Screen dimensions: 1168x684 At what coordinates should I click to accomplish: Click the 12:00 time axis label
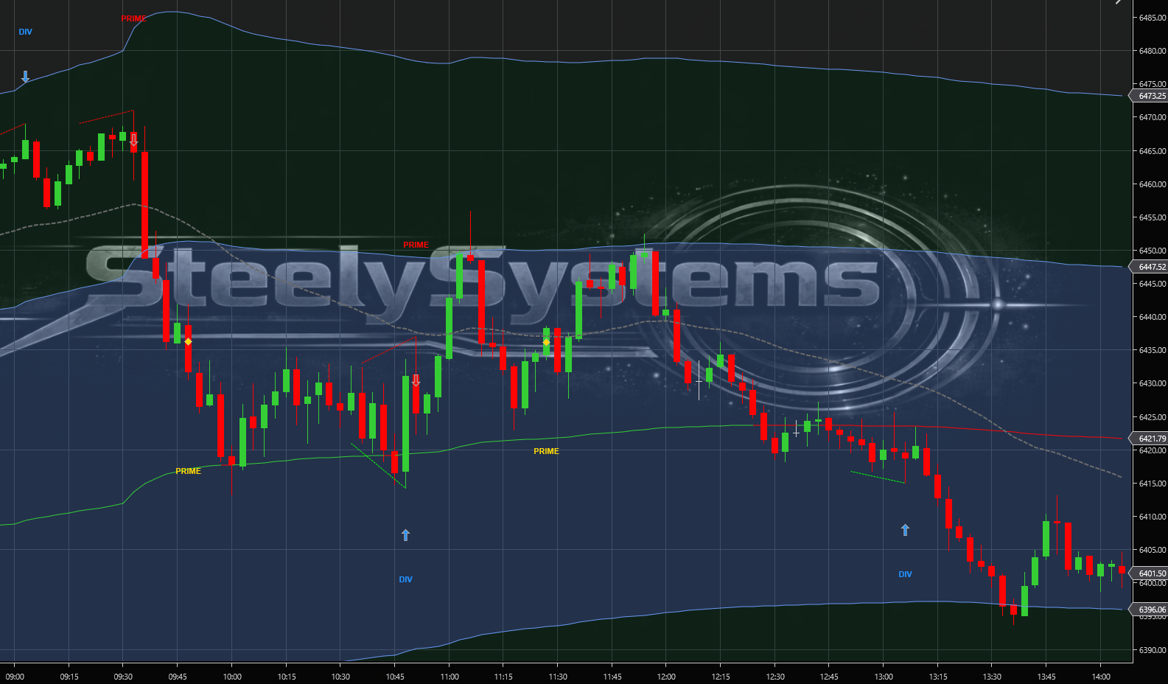[666, 677]
